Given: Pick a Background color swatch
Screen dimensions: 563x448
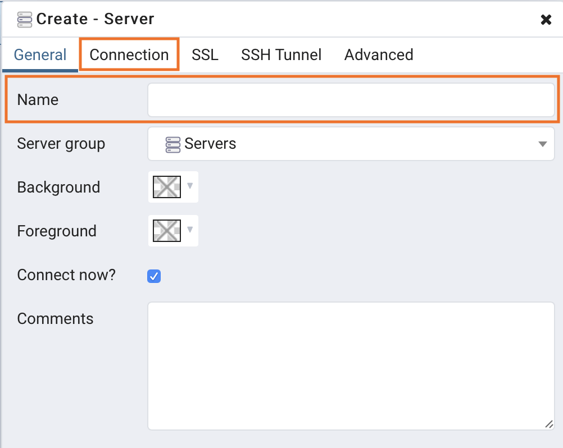Looking at the screenshot, I should [x=167, y=187].
